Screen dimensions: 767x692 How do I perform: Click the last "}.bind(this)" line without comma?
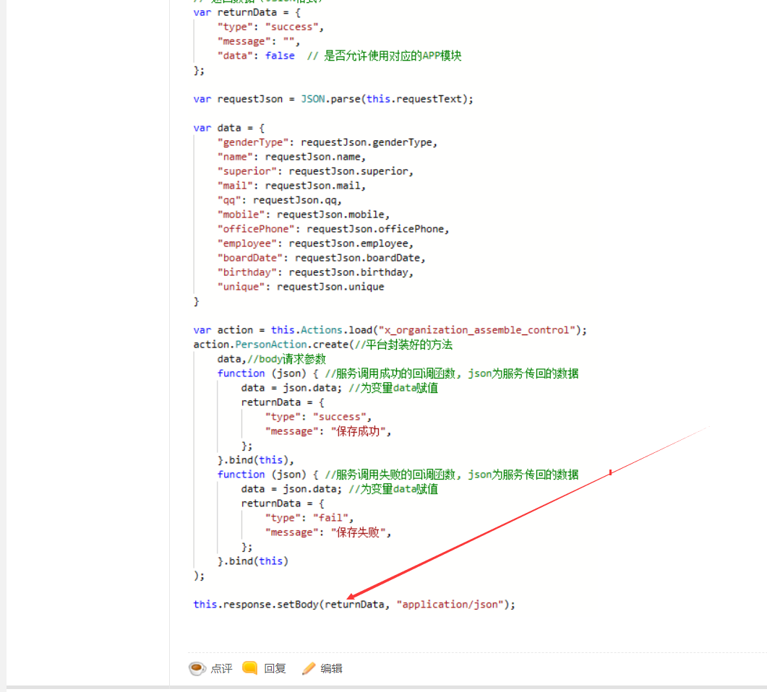point(253,561)
